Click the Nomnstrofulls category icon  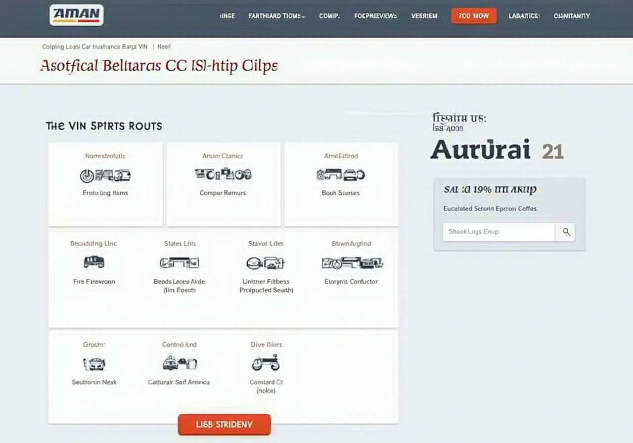click(x=105, y=175)
